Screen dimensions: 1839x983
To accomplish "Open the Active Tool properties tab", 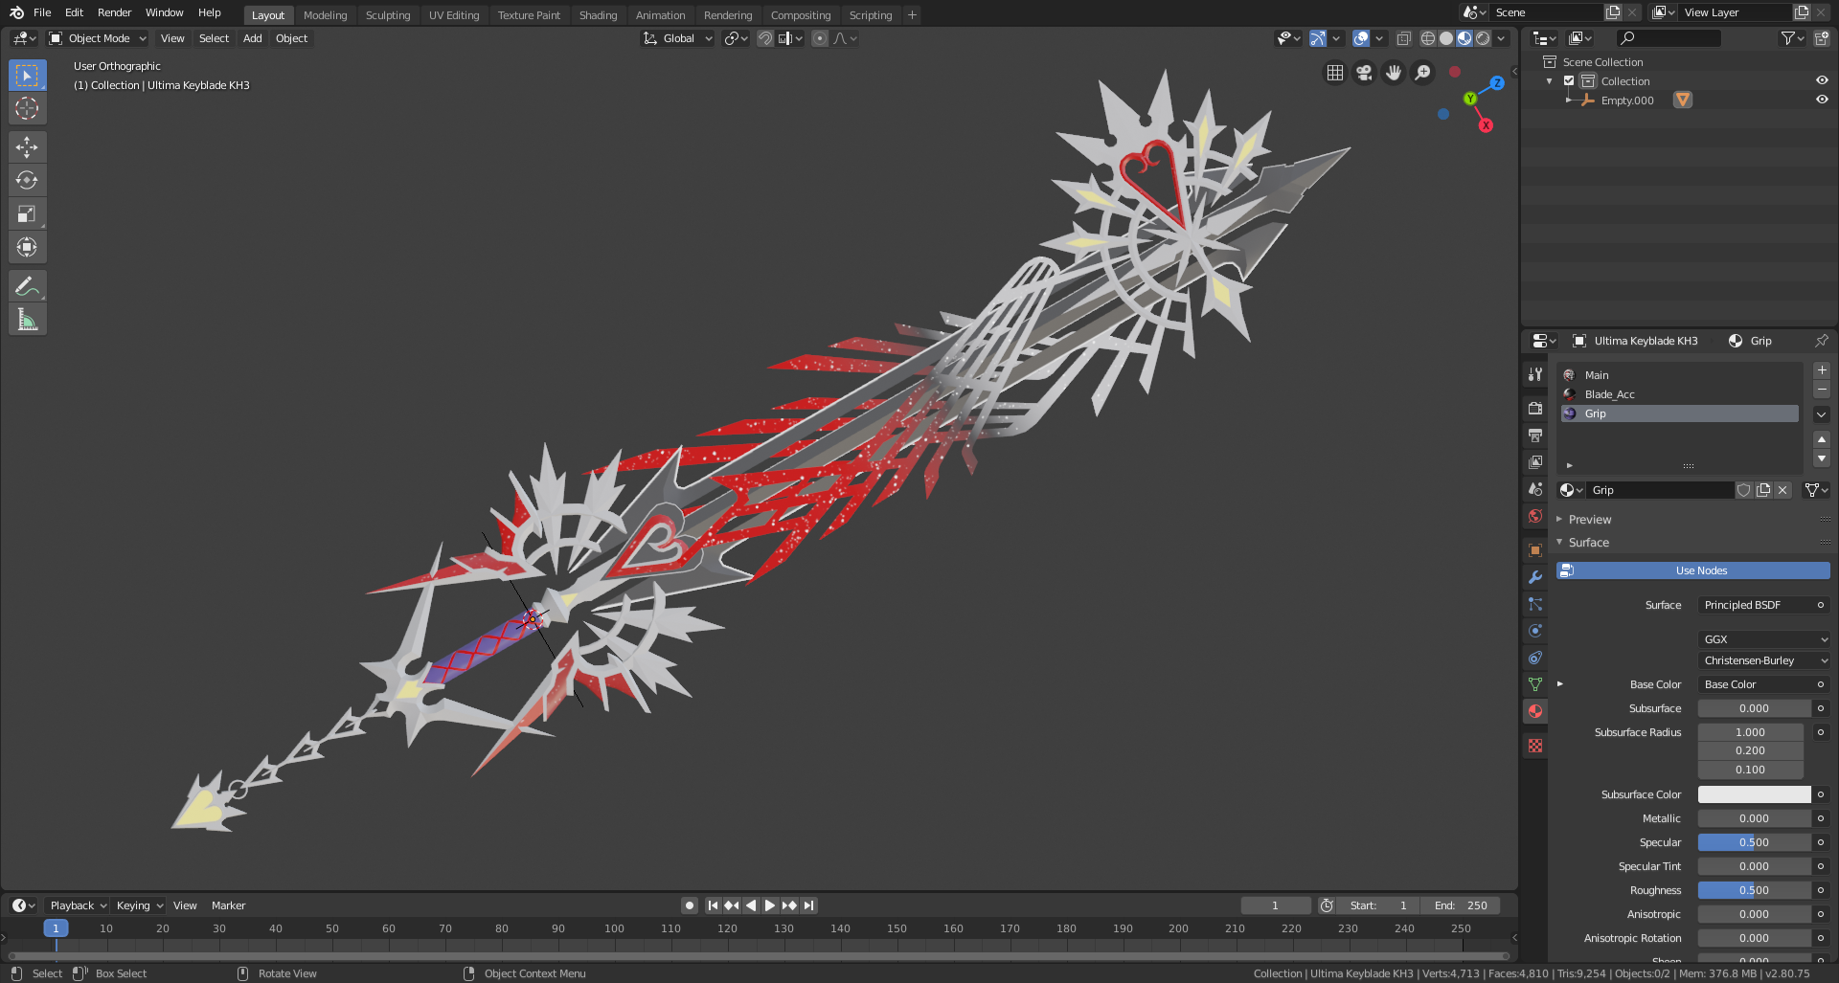I will click(1535, 374).
